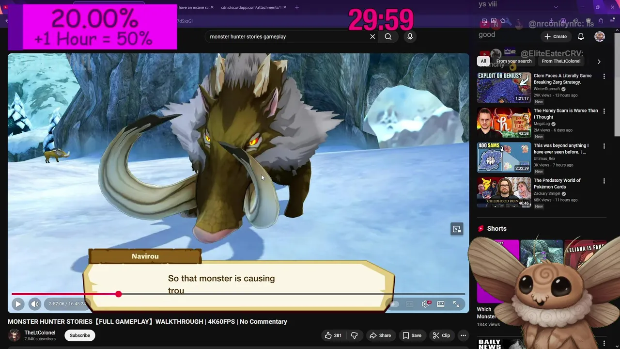Click the save-page icon beside the bookmark star

494,21
